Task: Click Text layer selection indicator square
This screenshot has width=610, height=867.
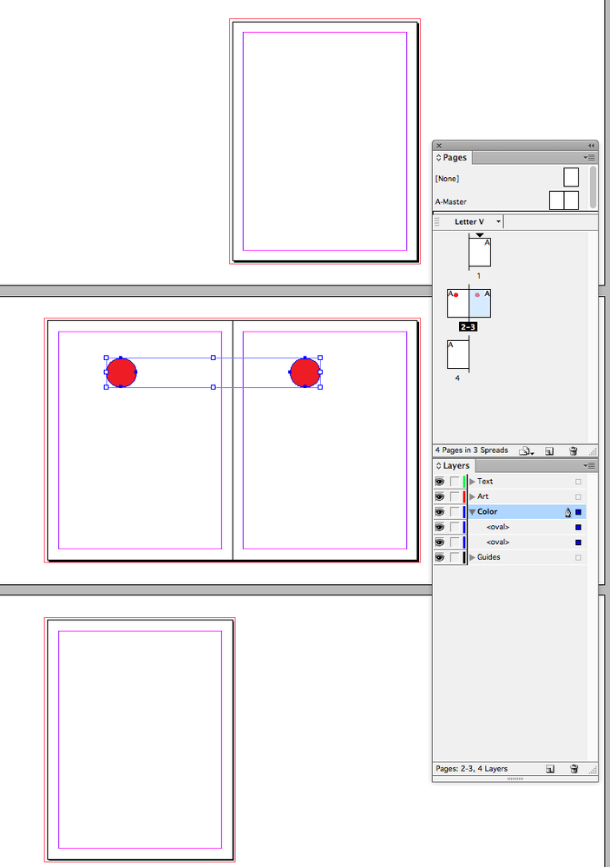Action: pyautogui.click(x=579, y=482)
